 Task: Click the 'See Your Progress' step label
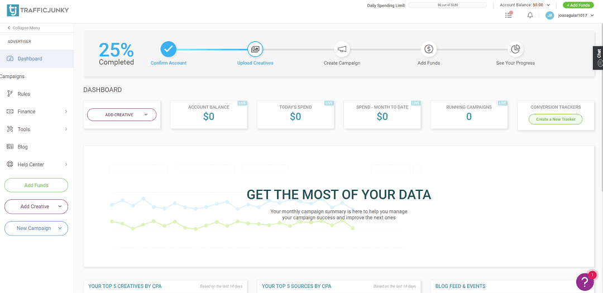click(515, 63)
